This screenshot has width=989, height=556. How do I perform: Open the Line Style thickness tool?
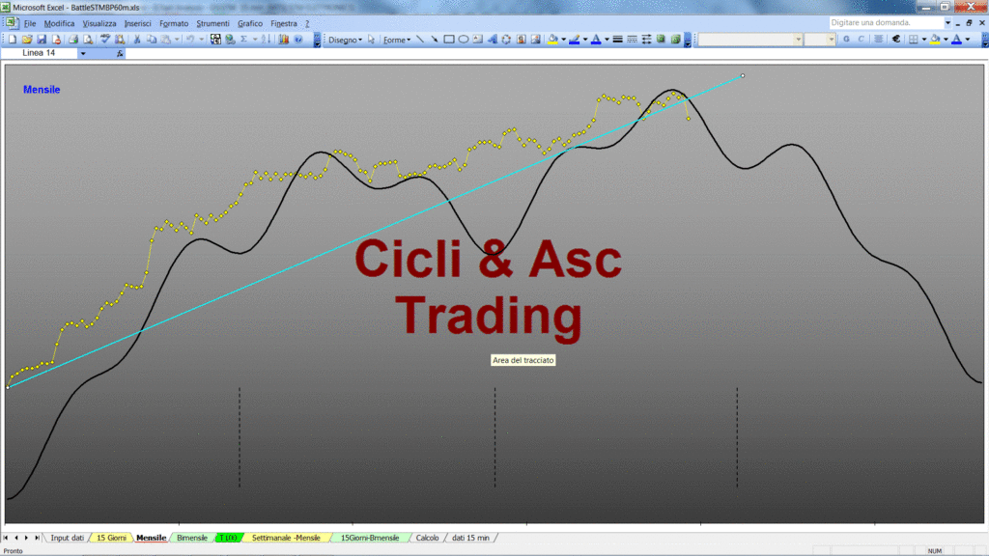[x=617, y=39]
